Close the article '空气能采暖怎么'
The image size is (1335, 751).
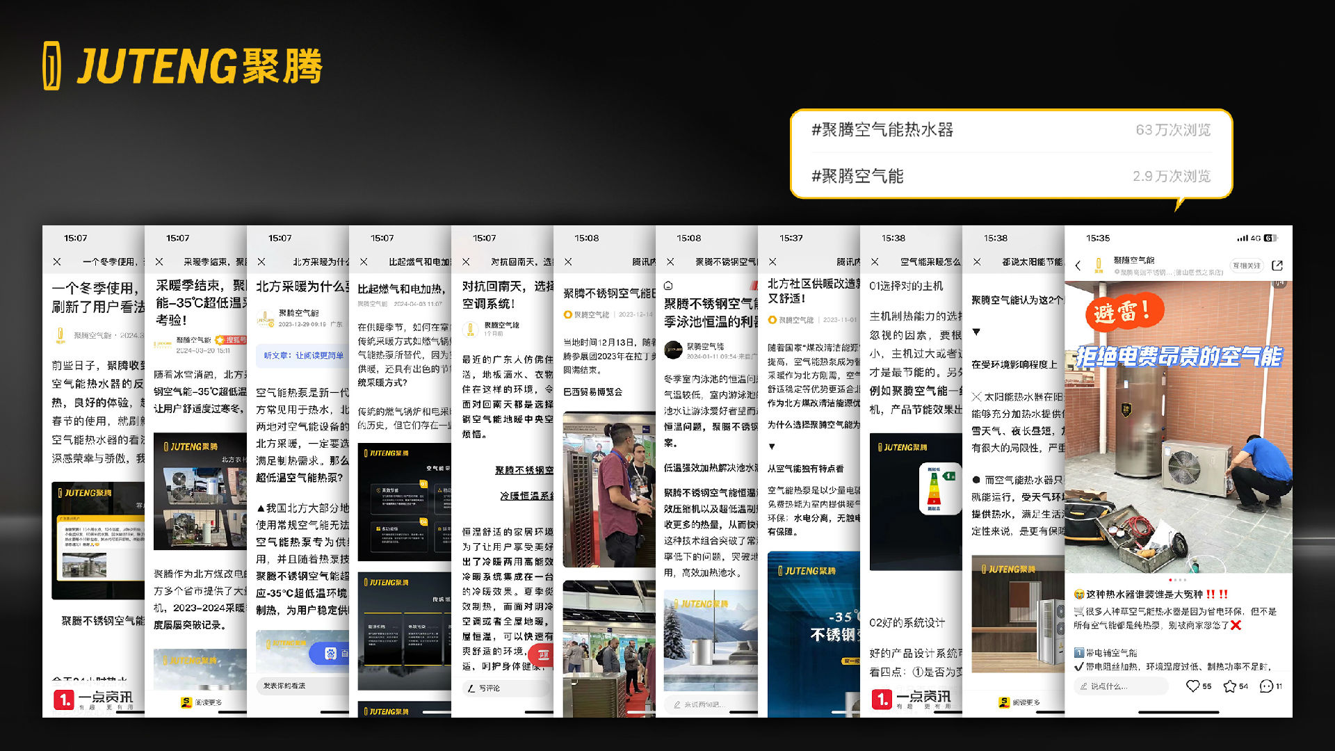[875, 262]
